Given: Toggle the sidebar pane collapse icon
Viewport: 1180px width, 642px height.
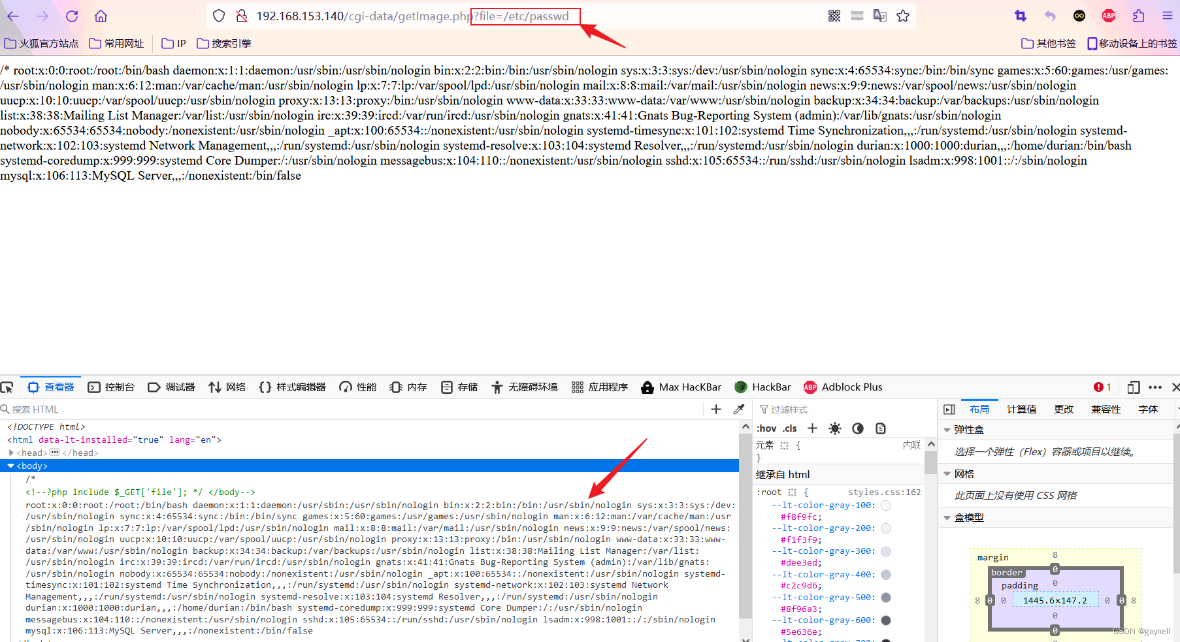Looking at the screenshot, I should pyautogui.click(x=949, y=409).
